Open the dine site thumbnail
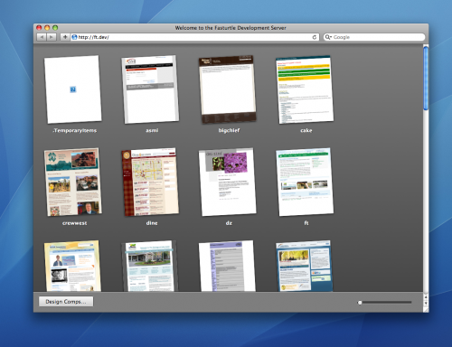Viewport: 452px width, 347px height. [x=150, y=182]
